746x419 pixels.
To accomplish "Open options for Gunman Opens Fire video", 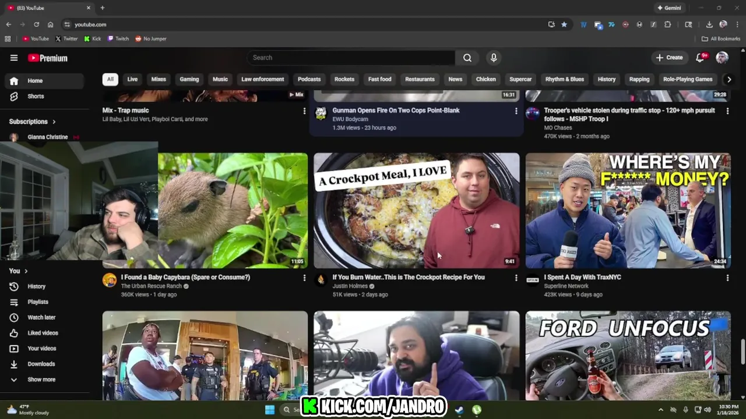I will pos(516,111).
